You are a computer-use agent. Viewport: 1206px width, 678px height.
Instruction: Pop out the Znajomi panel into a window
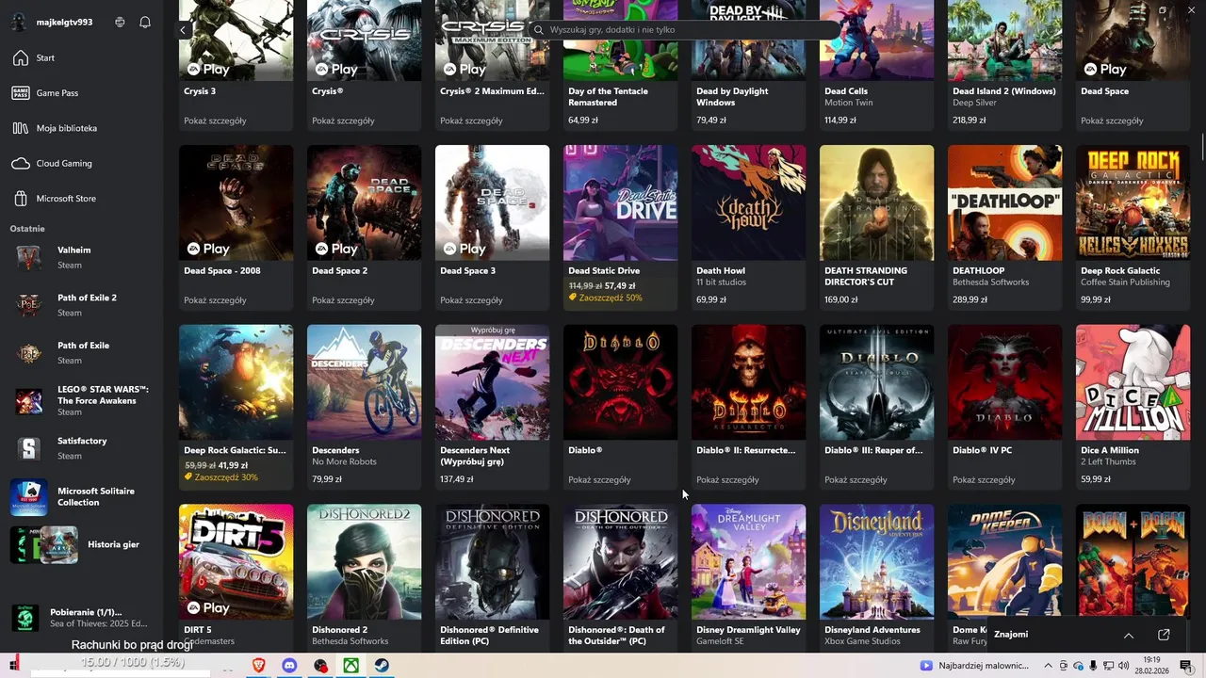pos(1164,635)
